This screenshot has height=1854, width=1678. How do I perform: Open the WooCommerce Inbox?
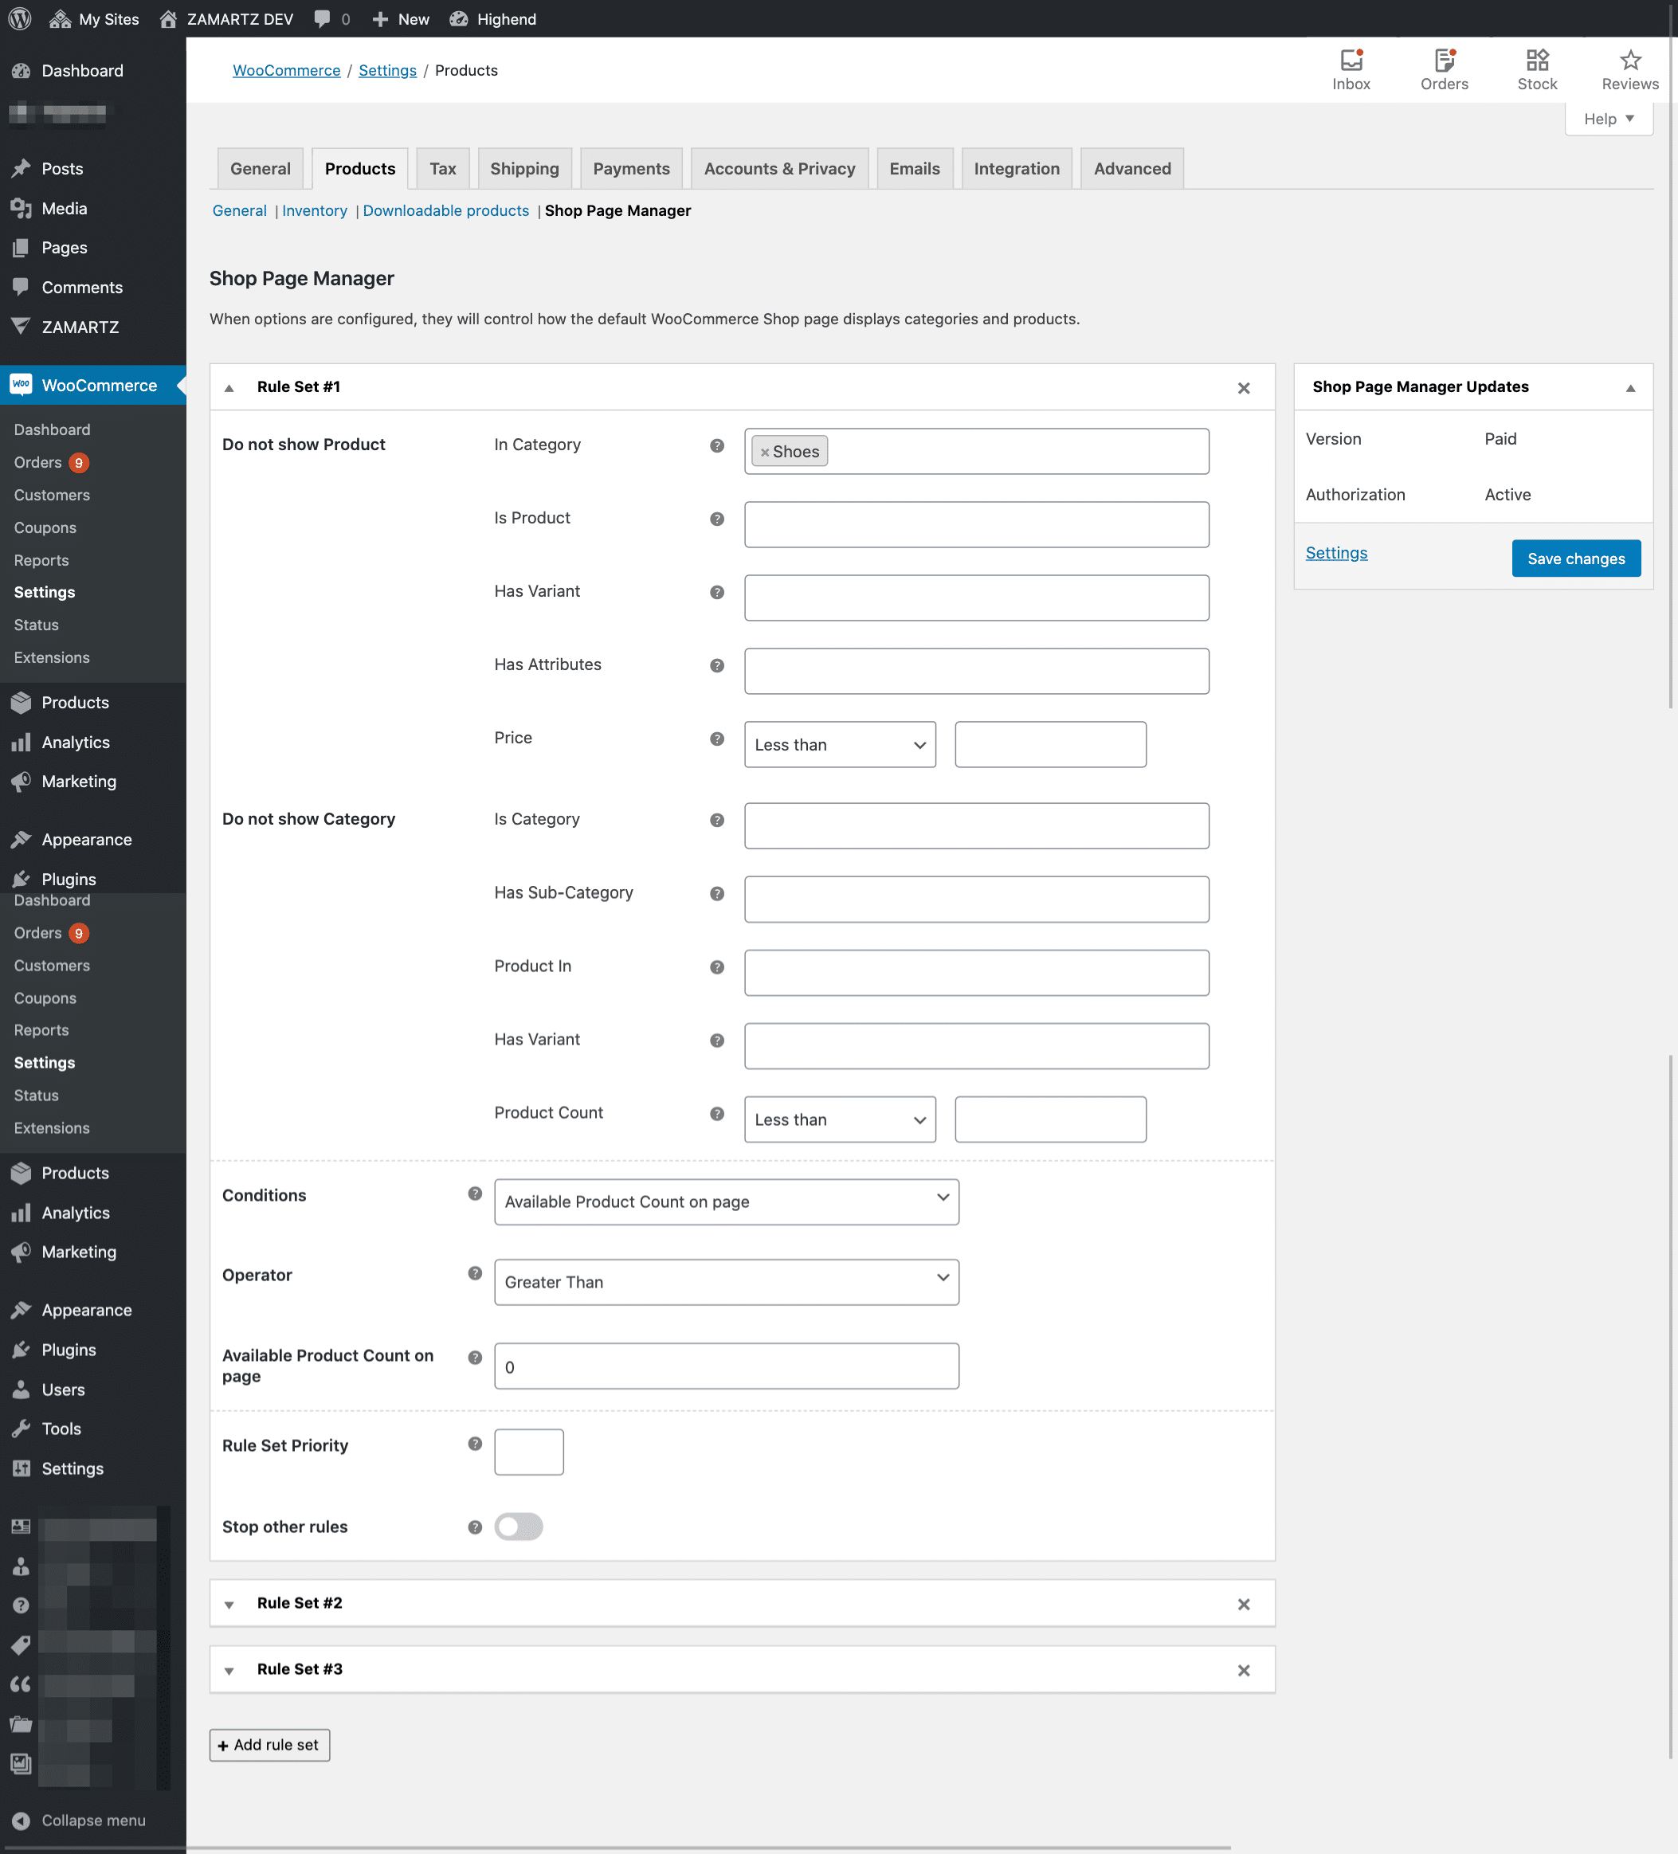pyautogui.click(x=1350, y=69)
